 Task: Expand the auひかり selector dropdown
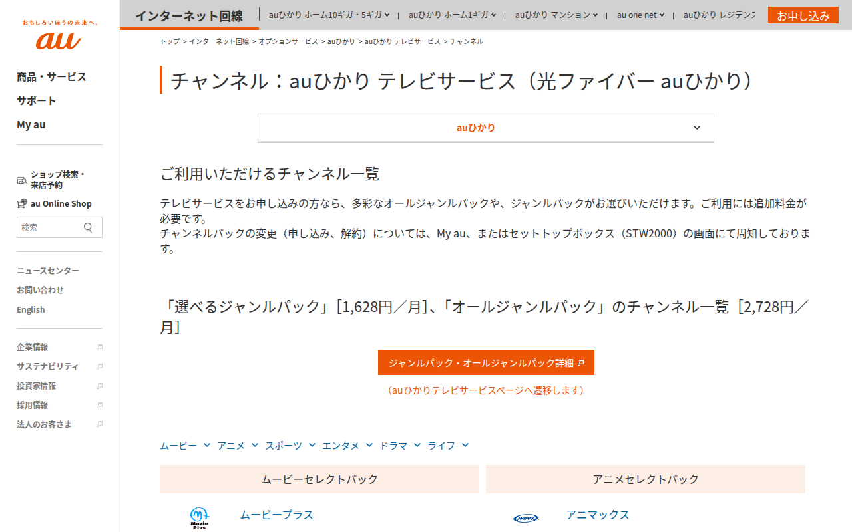click(486, 128)
